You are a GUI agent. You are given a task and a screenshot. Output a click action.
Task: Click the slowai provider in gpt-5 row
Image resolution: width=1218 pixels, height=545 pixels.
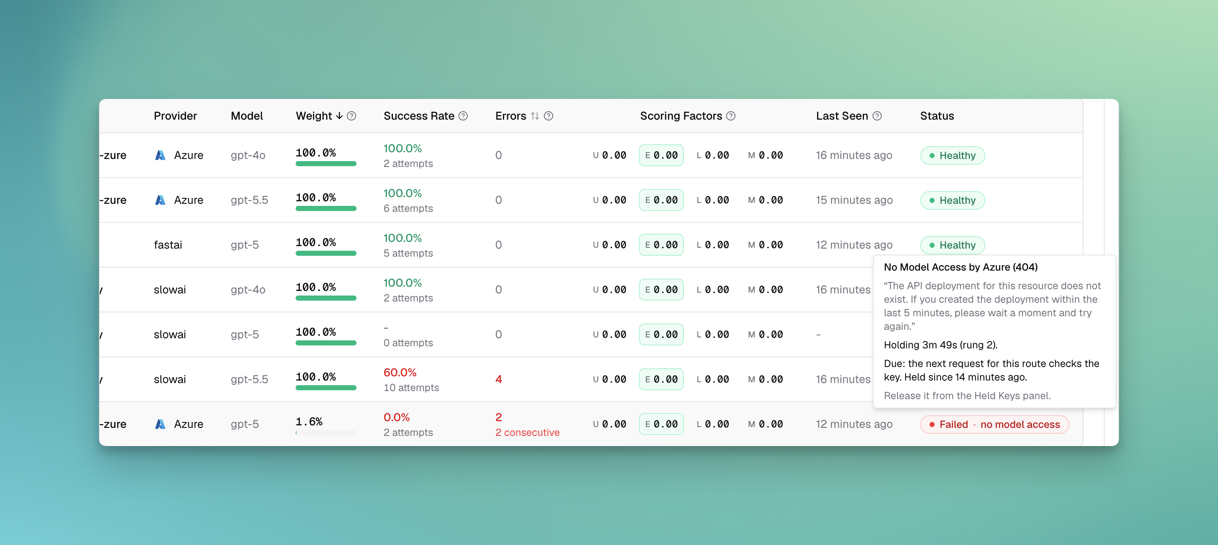pyautogui.click(x=170, y=334)
